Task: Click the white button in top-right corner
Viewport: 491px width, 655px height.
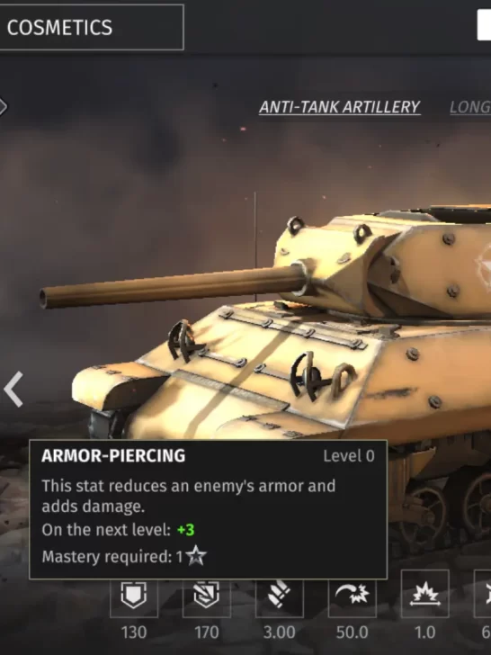Action: tap(485, 25)
